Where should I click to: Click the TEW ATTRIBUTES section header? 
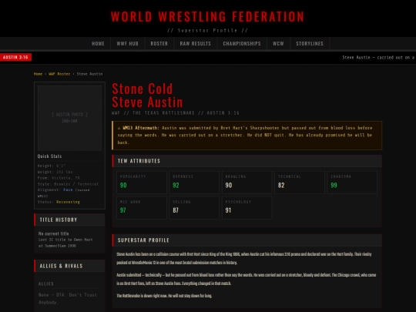click(247, 161)
